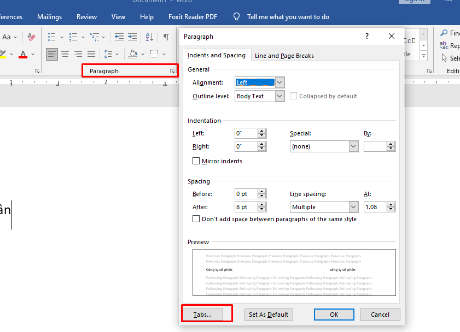Expand the Alignment dropdown showing Left
Image resolution: width=460 pixels, height=332 pixels.
[x=280, y=82]
